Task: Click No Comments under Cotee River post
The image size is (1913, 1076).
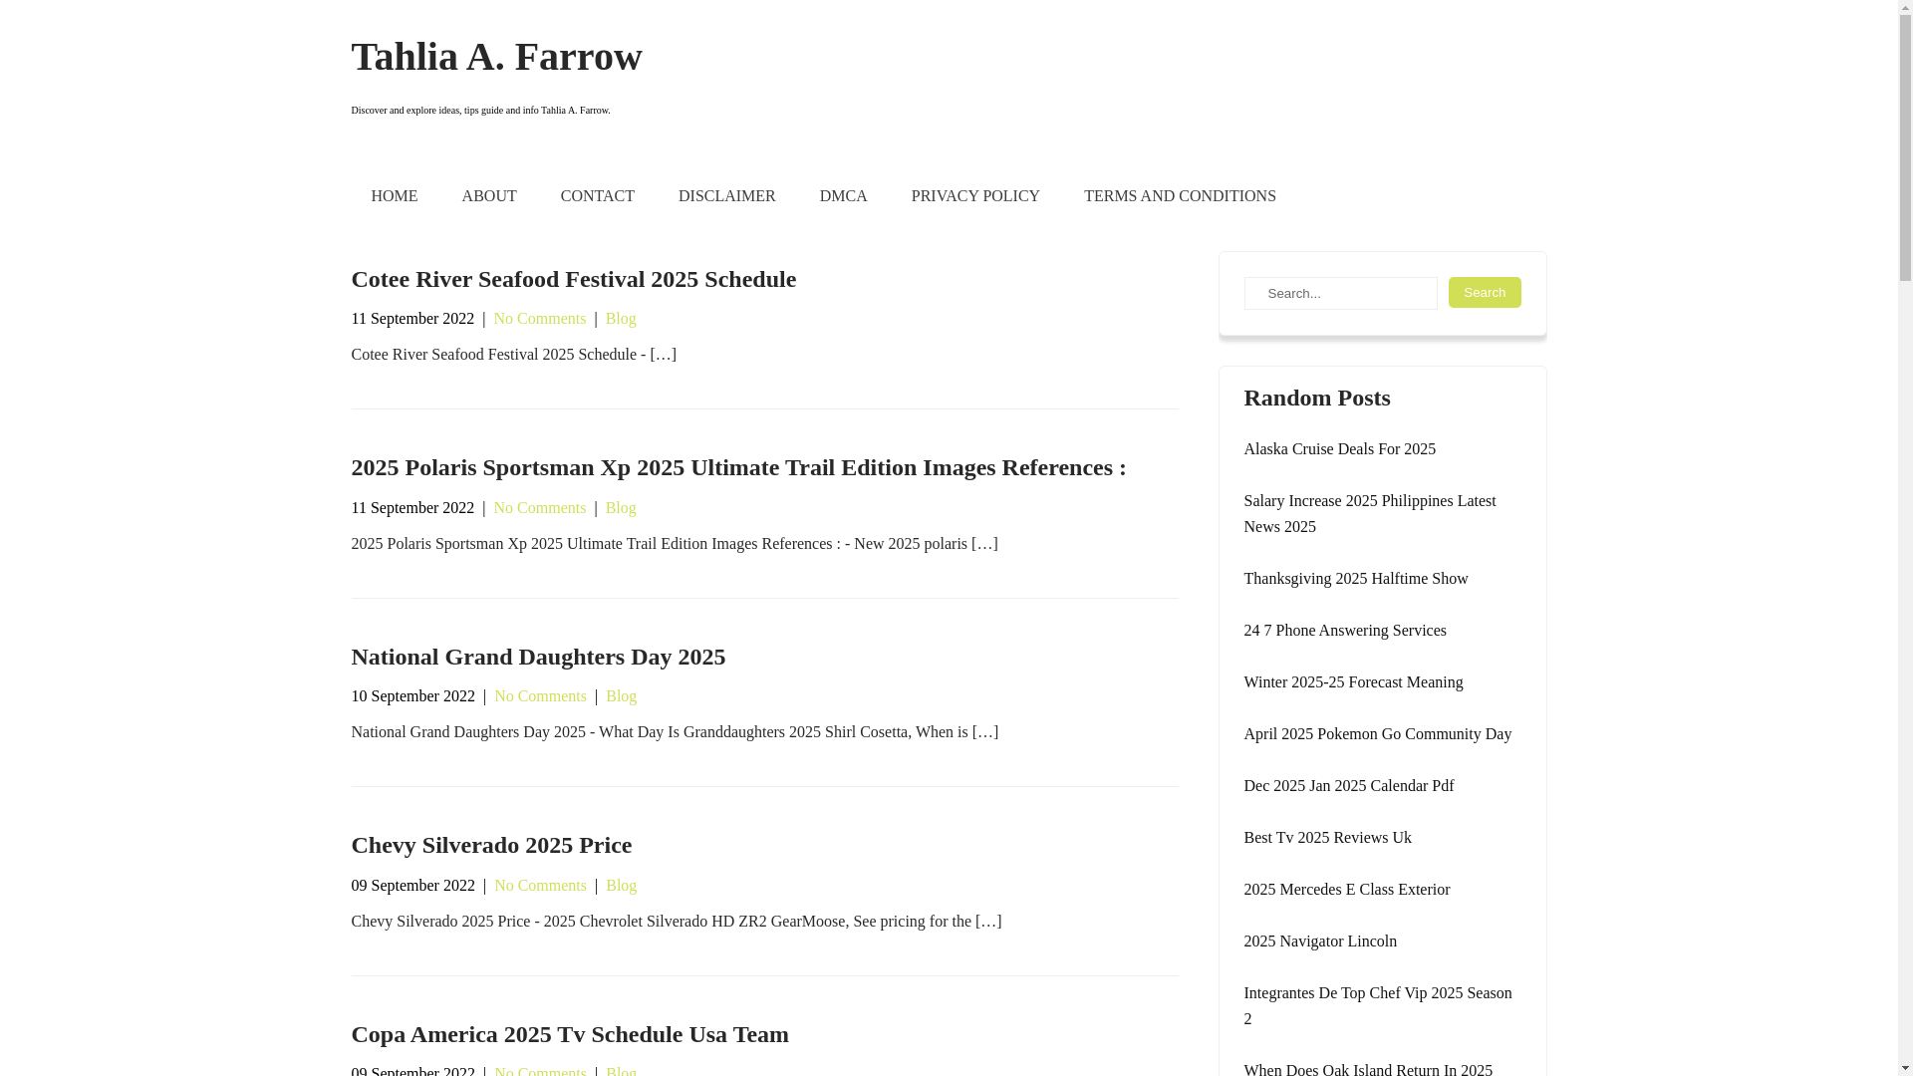Action: [x=539, y=319]
